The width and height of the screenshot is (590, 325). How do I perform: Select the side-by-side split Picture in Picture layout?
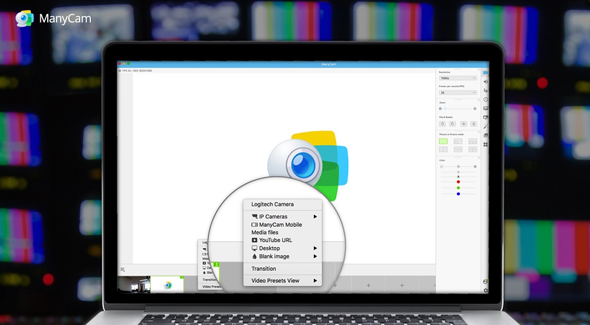(x=443, y=149)
